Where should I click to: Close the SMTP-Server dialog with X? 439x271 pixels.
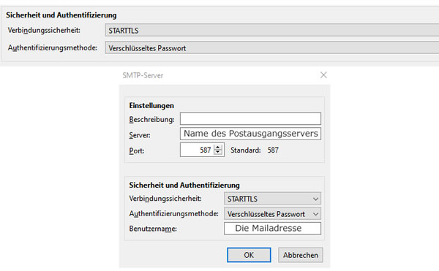323,75
